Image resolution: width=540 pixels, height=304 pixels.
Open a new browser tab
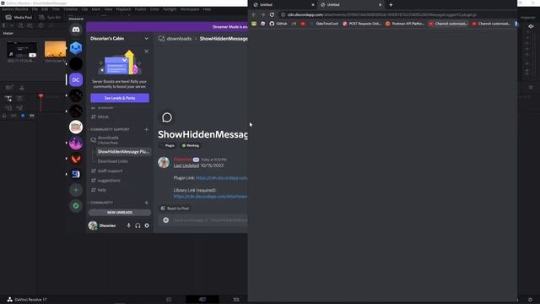(391, 5)
